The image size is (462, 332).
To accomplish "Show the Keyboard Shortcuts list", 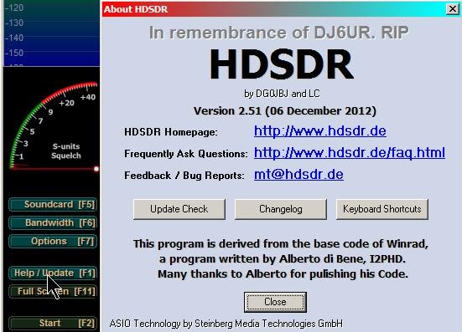I will (382, 209).
